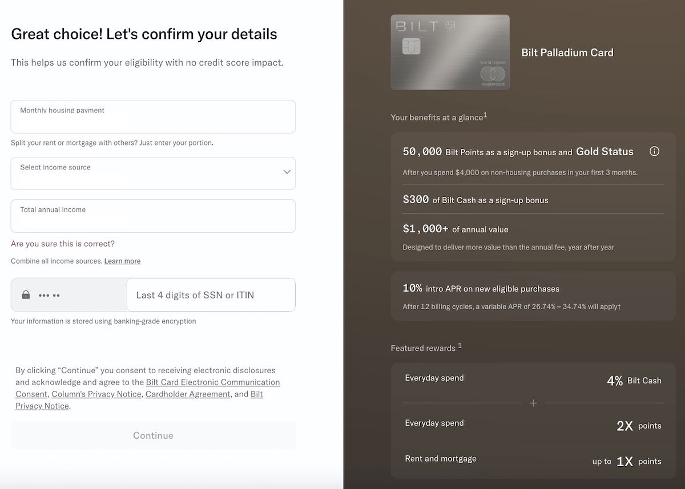Click the footnote superscript after benefits heading
This screenshot has height=489, width=685.
click(485, 115)
